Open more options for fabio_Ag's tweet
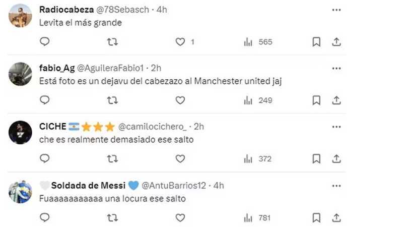 coord(337,68)
